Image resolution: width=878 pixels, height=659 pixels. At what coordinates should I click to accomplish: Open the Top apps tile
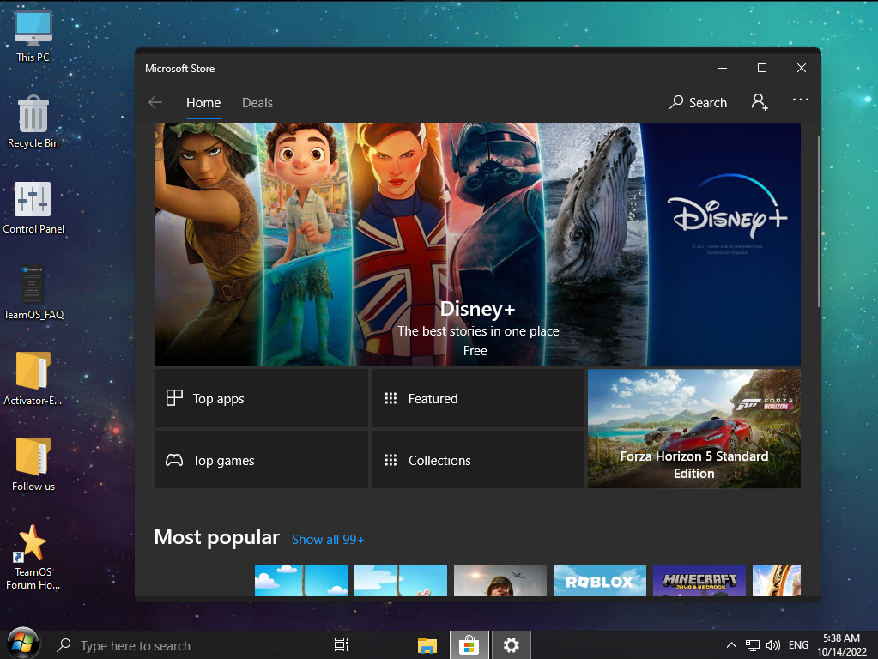click(262, 399)
